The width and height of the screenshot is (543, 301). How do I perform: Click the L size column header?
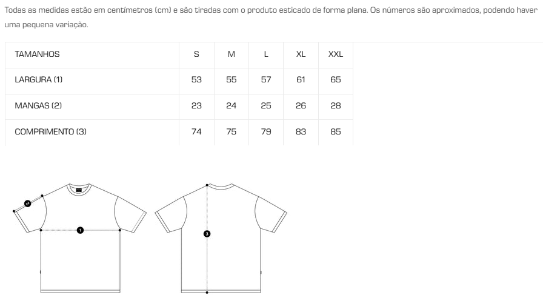266,55
